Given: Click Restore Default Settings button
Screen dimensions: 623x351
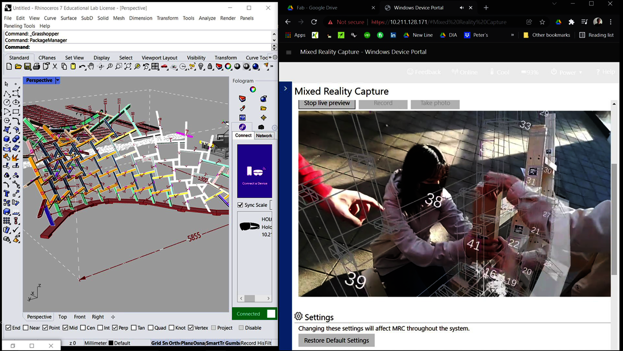Looking at the screenshot, I should pos(336,340).
